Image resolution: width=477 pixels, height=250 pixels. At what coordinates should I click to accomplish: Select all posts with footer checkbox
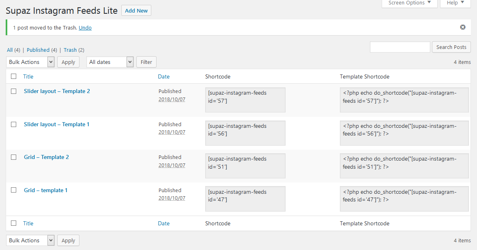14,223
